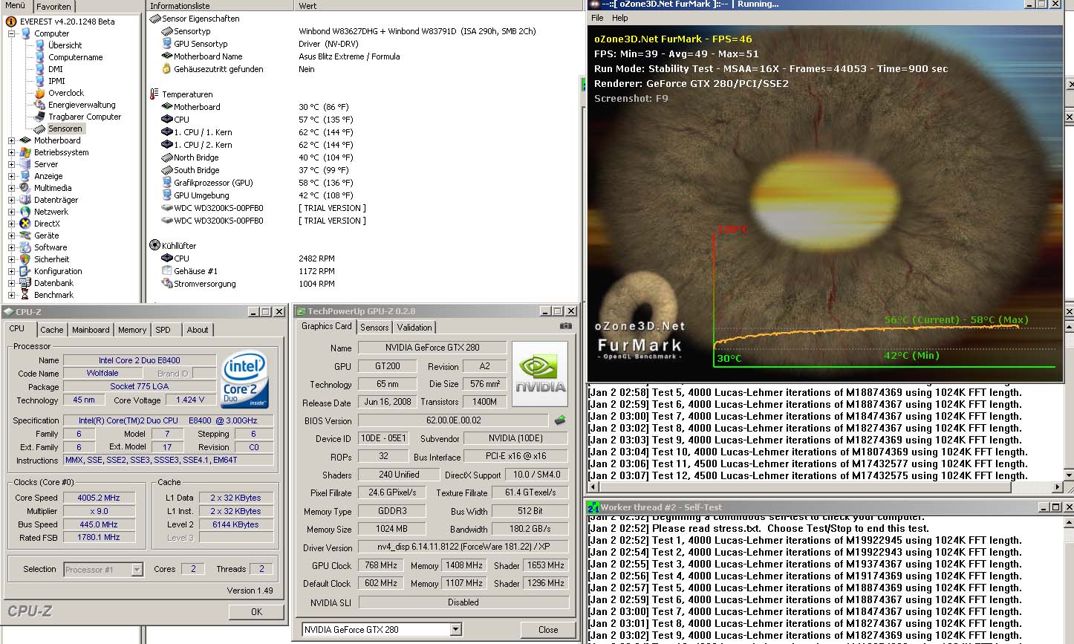Click the Netzwerk globe icon

(x=25, y=212)
